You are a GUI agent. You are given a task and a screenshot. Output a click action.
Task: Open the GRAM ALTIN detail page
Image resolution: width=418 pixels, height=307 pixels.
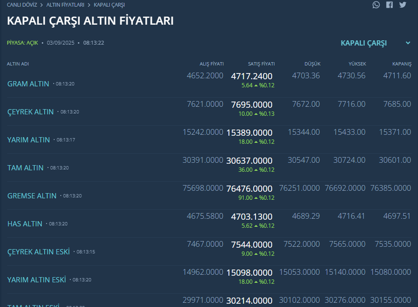(x=28, y=84)
